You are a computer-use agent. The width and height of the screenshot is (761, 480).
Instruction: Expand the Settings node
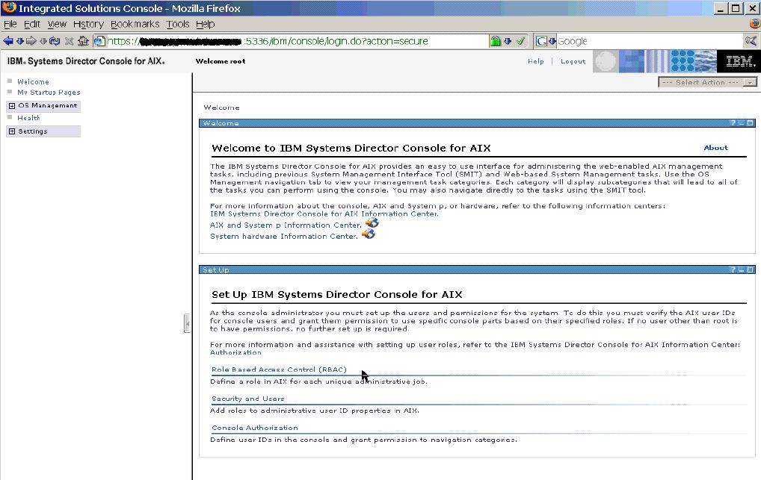(12, 131)
